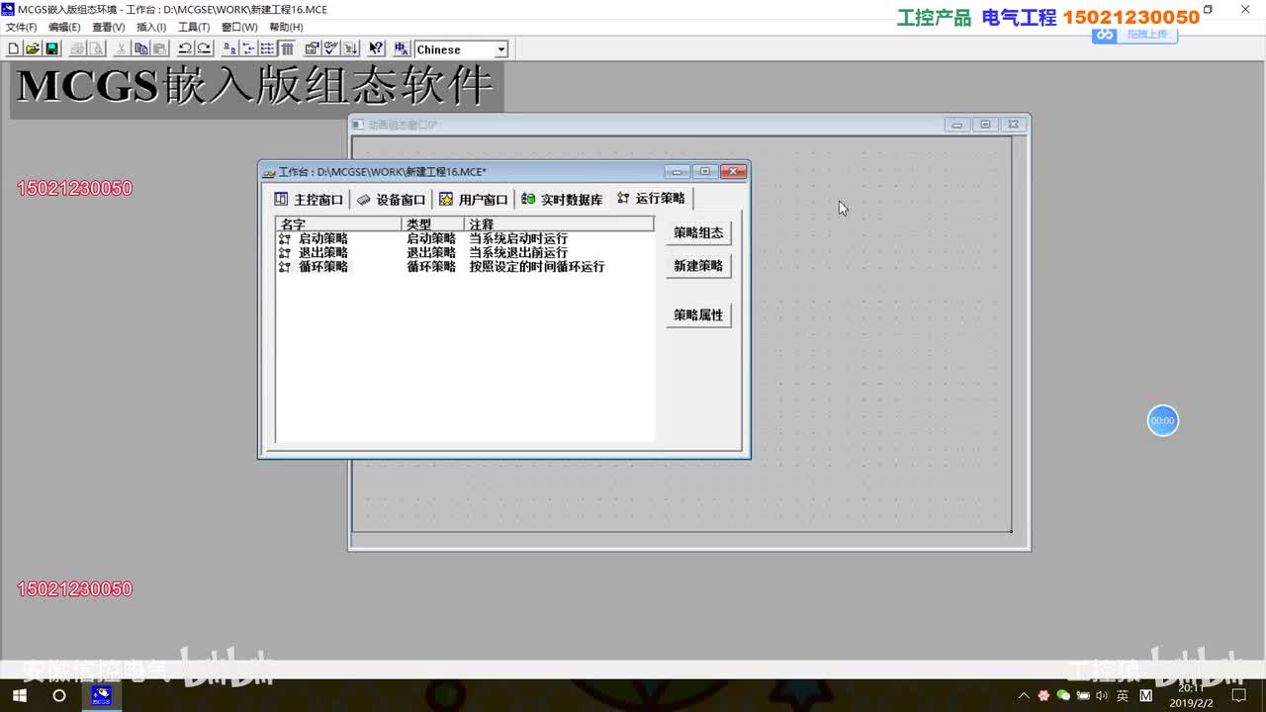Image resolution: width=1266 pixels, height=712 pixels.
Task: Click the multilingual configuration icon
Action: tap(401, 48)
